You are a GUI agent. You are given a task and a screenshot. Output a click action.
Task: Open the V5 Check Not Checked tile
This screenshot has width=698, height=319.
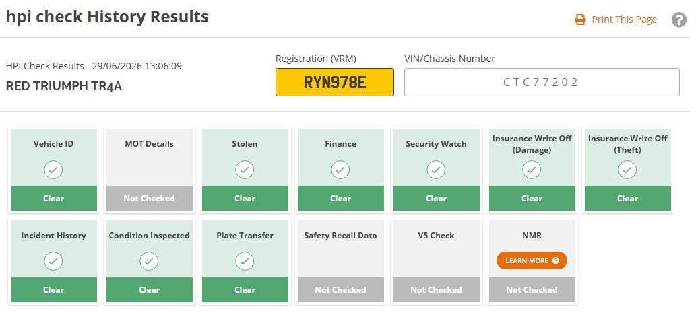click(x=437, y=261)
